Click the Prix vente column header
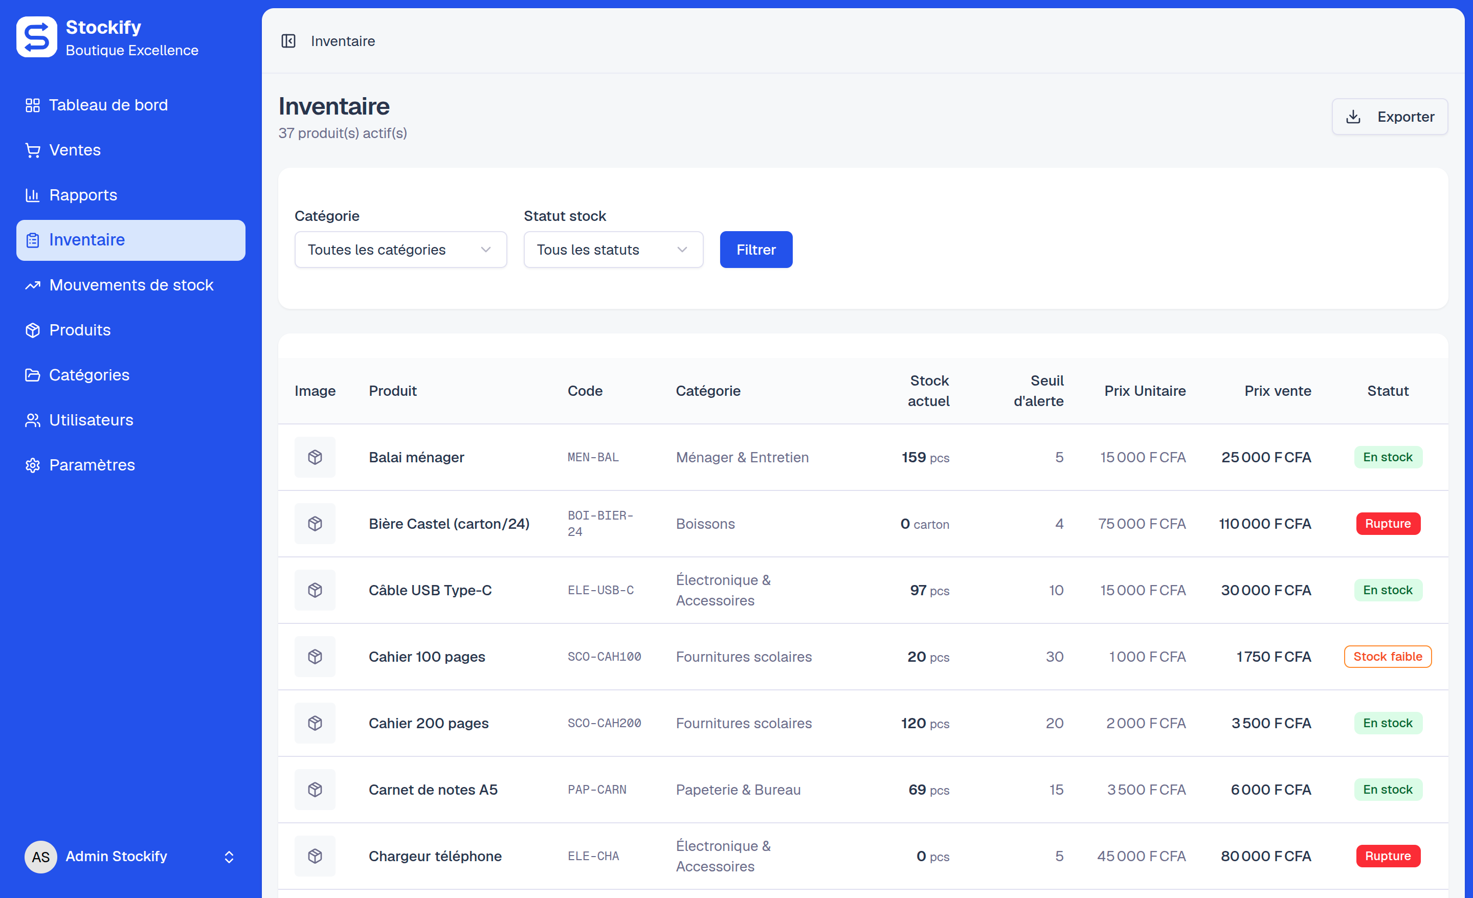 pos(1278,390)
